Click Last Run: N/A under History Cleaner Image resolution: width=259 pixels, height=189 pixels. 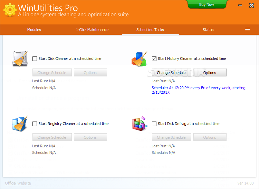[163, 81]
